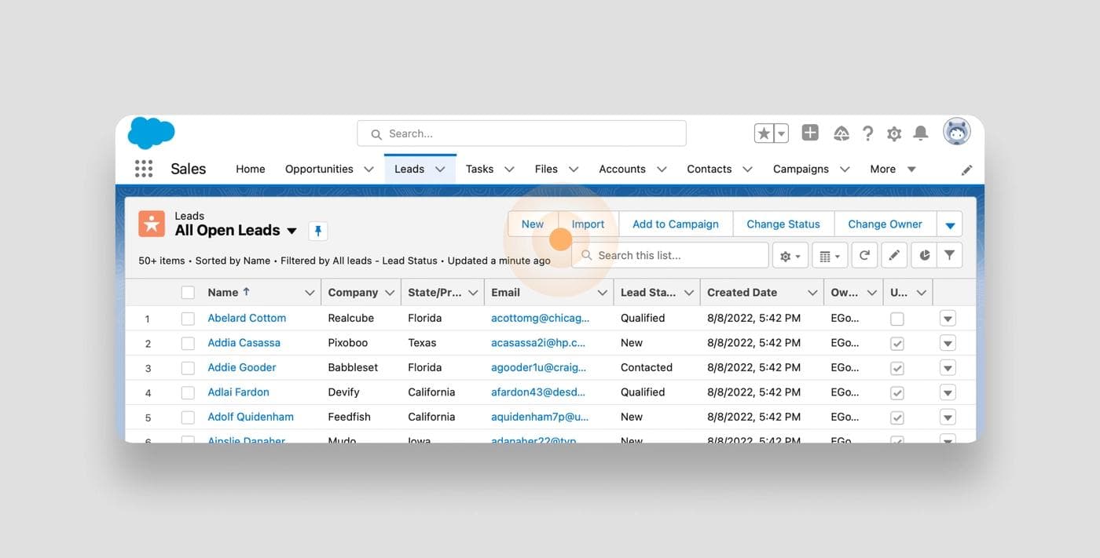Click the New lead button
1100x558 pixels.
[532, 224]
